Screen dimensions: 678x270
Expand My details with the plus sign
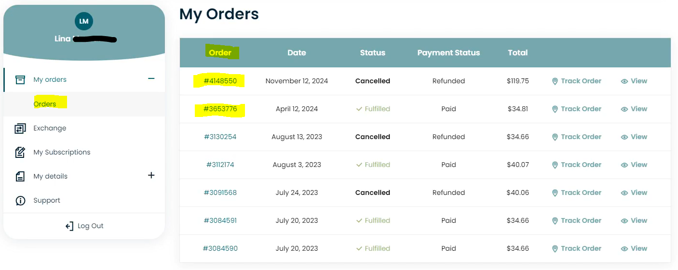coord(151,175)
